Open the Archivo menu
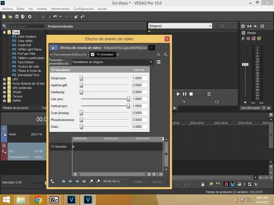The height and width of the screenshot is (205, 274). click(7, 9)
